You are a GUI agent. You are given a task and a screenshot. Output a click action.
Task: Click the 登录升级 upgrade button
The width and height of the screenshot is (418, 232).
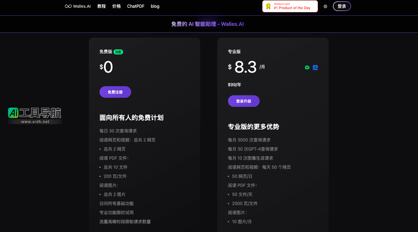(x=244, y=101)
